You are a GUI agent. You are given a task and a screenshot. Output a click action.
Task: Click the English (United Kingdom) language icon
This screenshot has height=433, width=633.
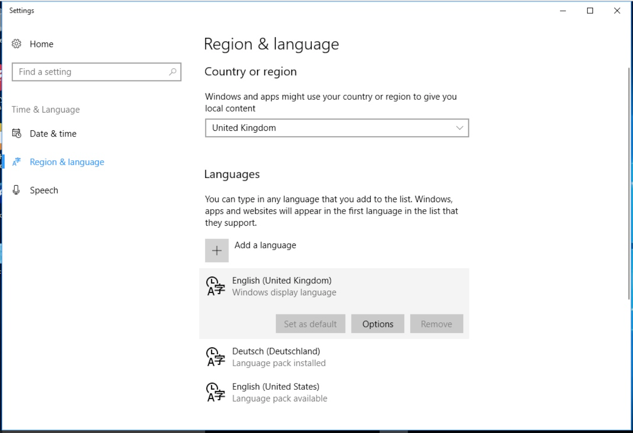[216, 286]
